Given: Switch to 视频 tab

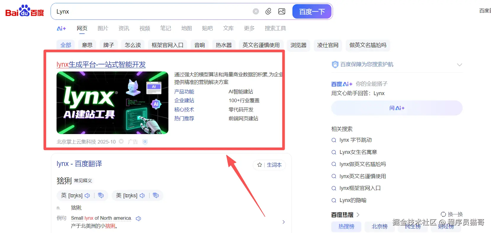Looking at the screenshot, I should pyautogui.click(x=145, y=28).
